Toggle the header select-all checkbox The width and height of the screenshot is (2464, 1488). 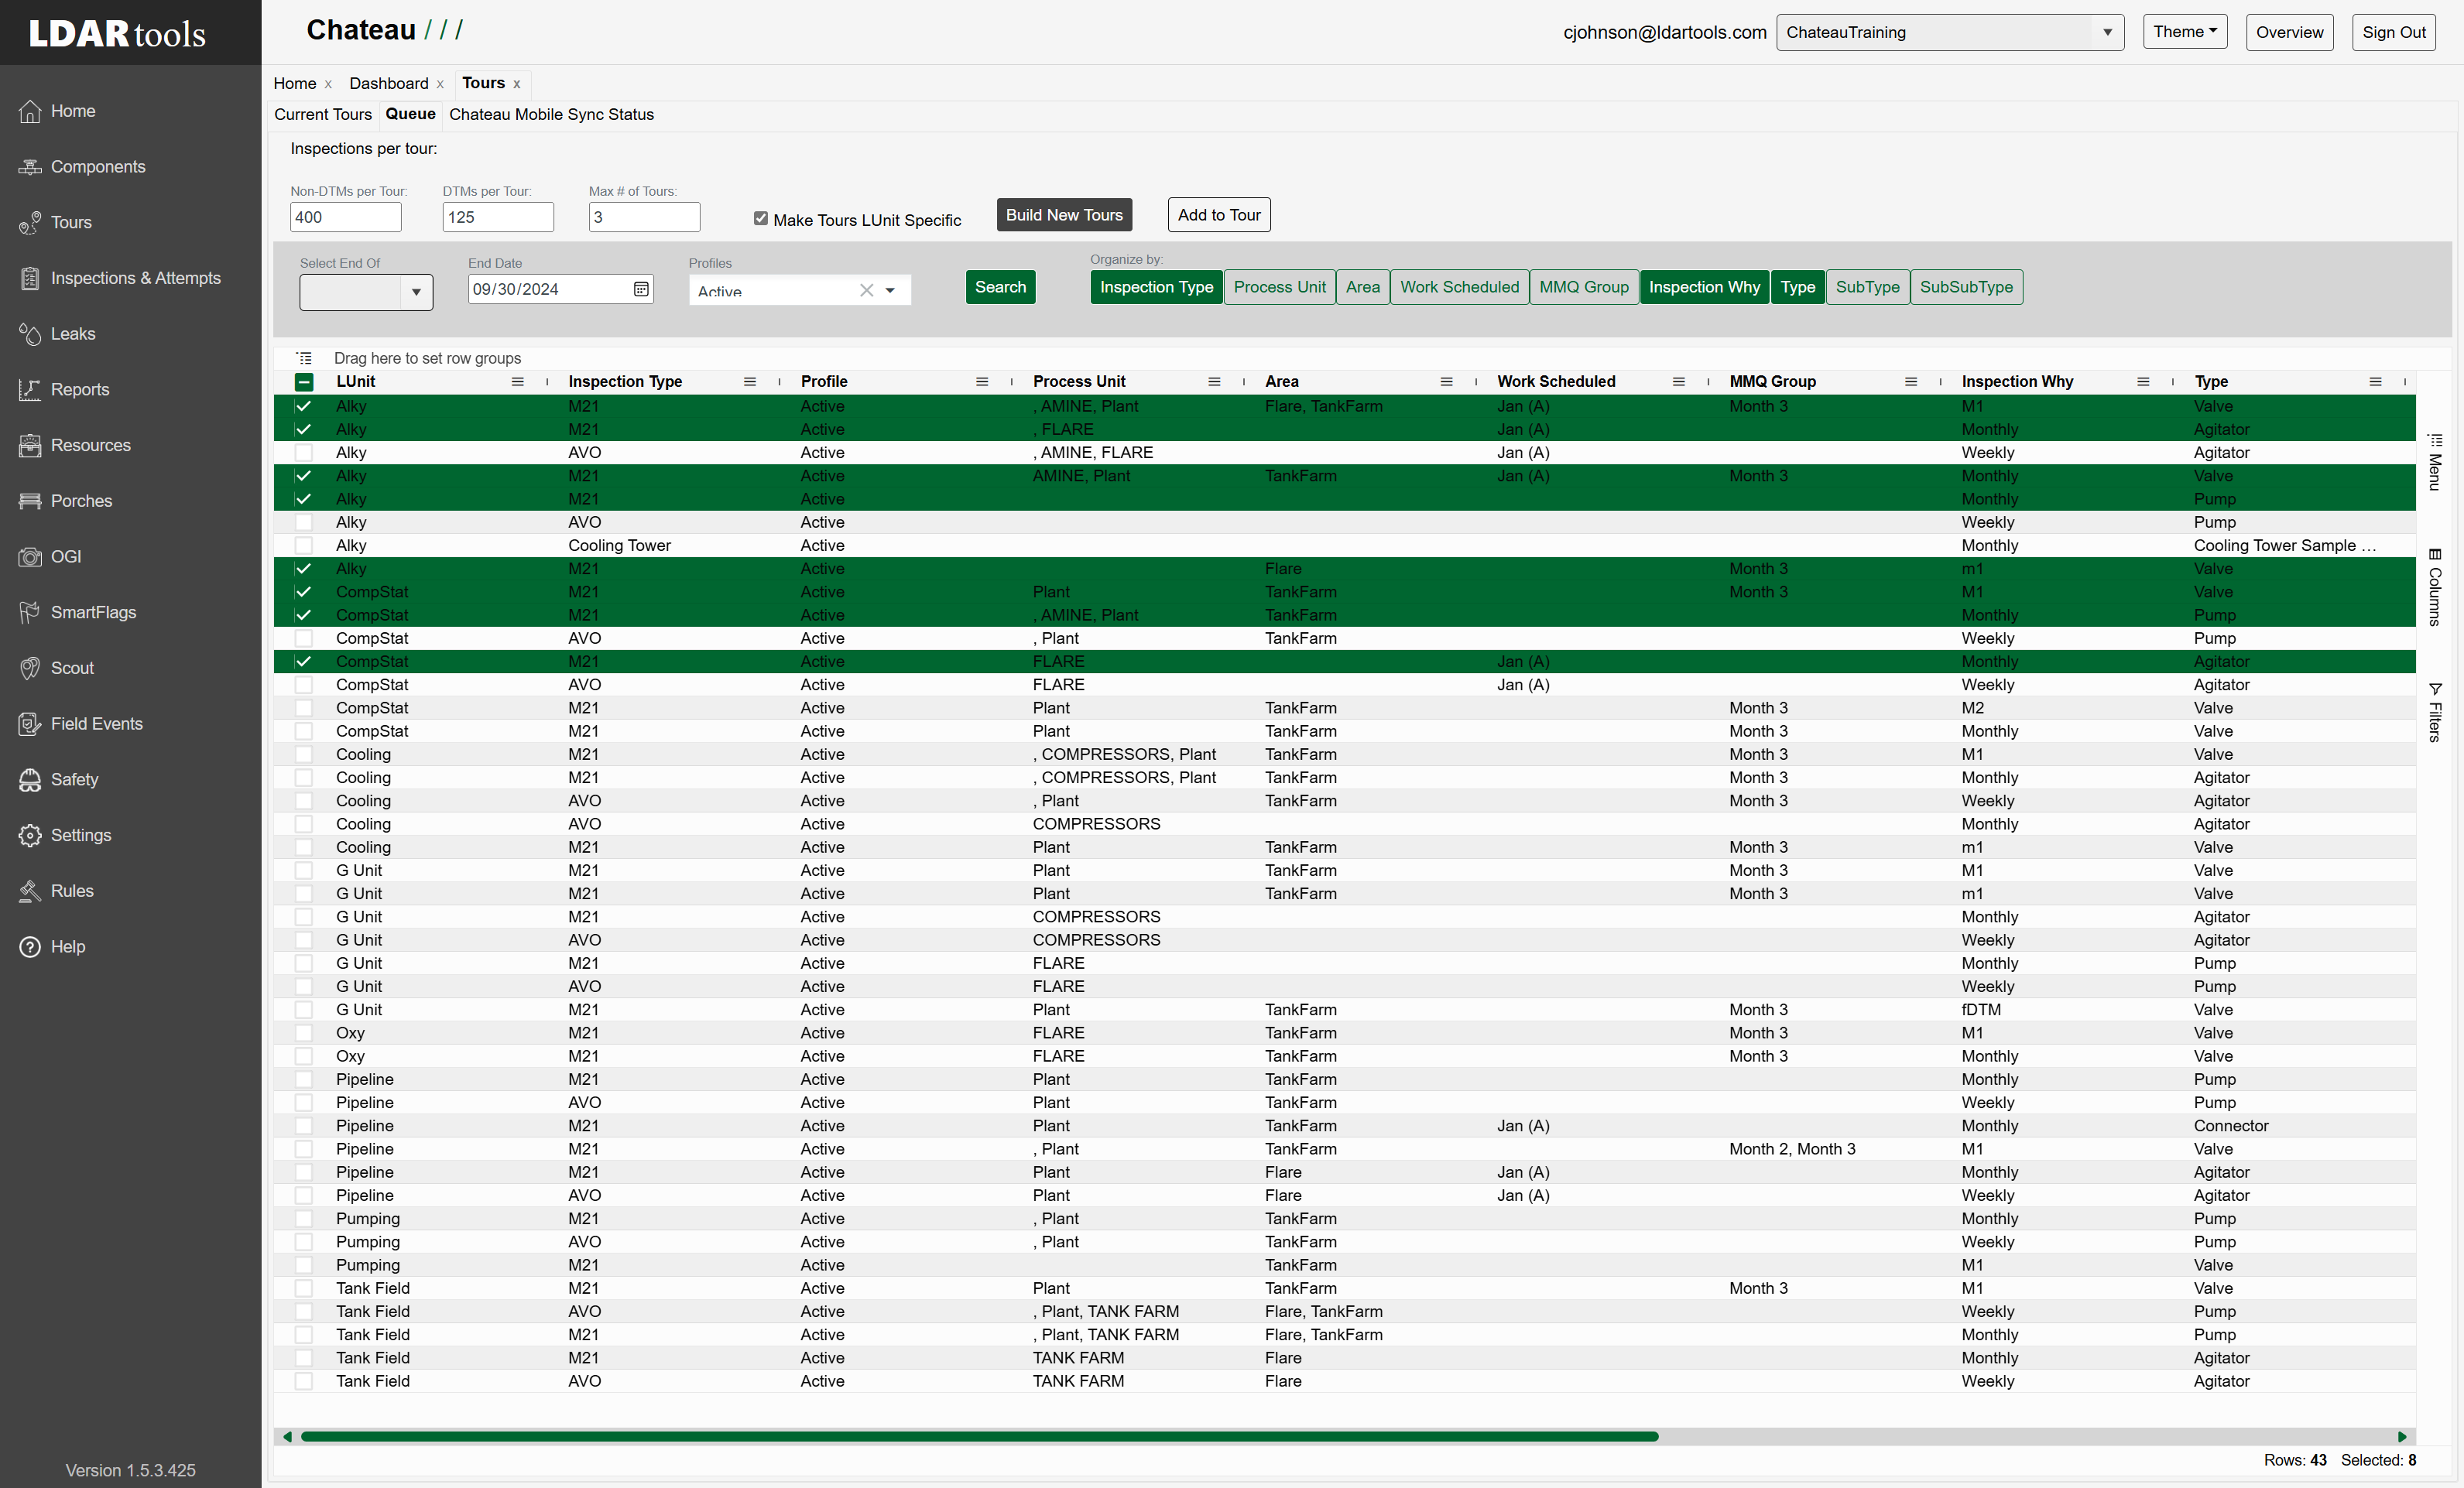pyautogui.click(x=304, y=381)
